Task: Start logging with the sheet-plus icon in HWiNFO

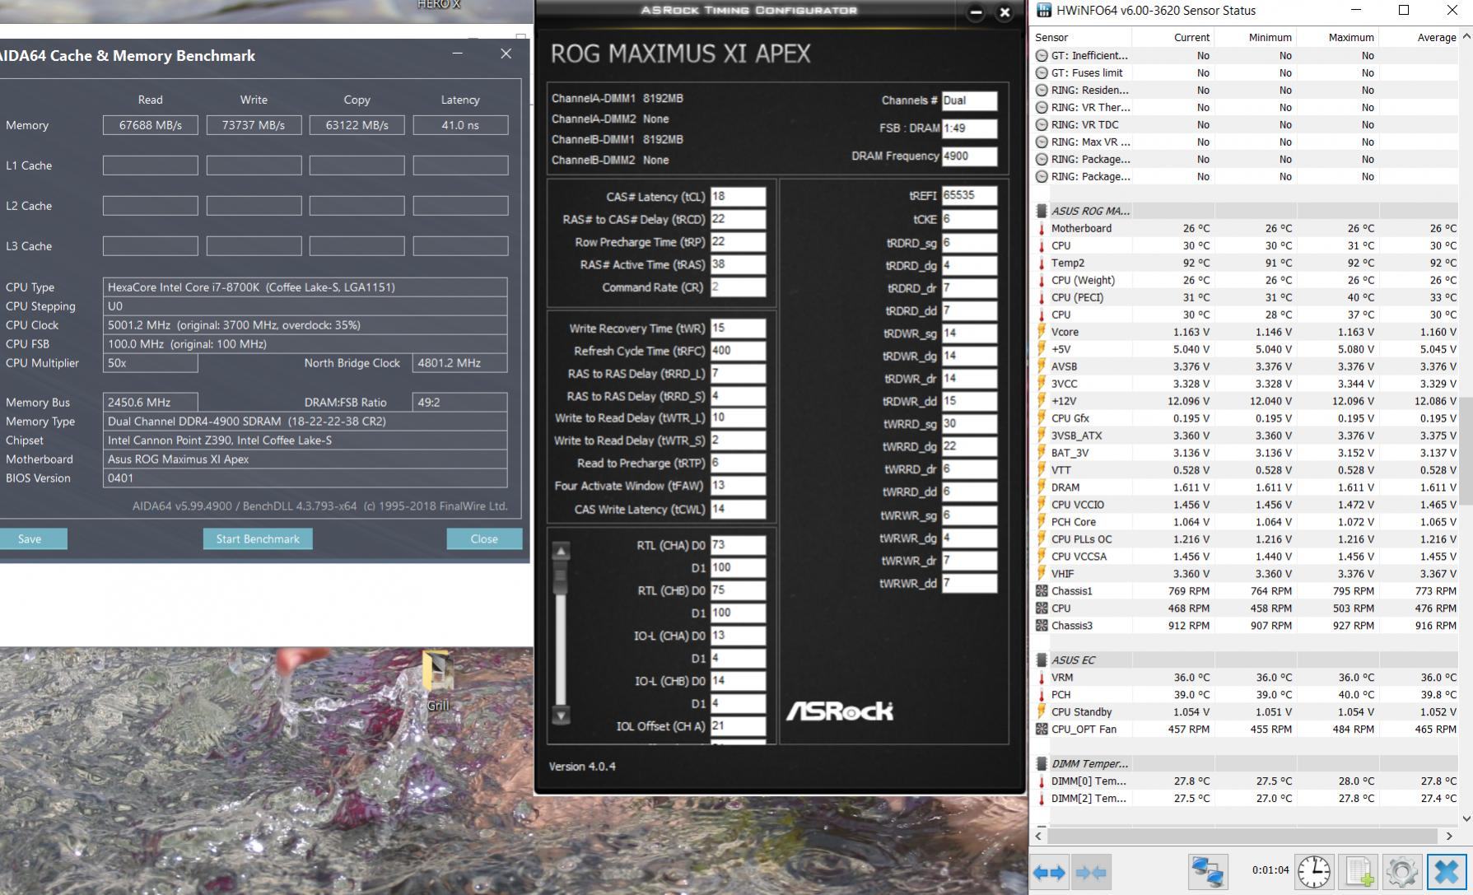Action: [1358, 872]
